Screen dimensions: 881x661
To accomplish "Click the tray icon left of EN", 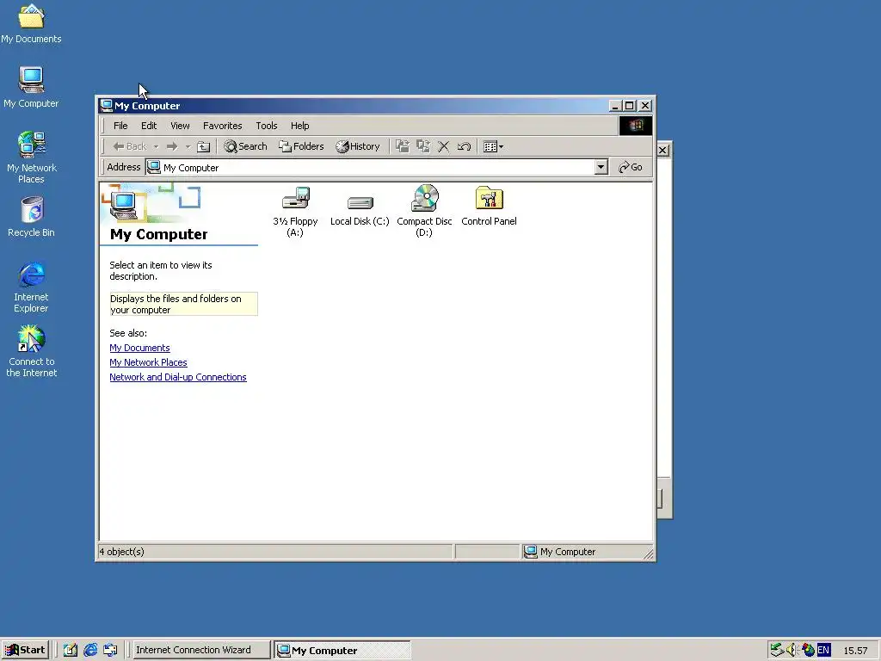I will 808,650.
